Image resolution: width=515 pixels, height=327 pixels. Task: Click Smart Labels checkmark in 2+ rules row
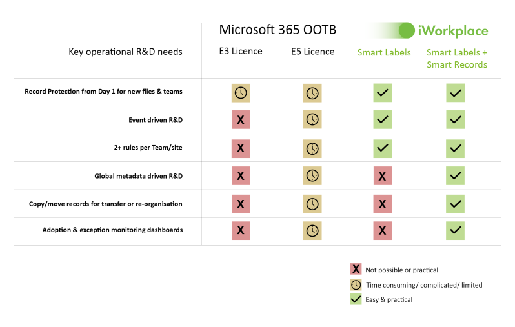[x=383, y=149]
